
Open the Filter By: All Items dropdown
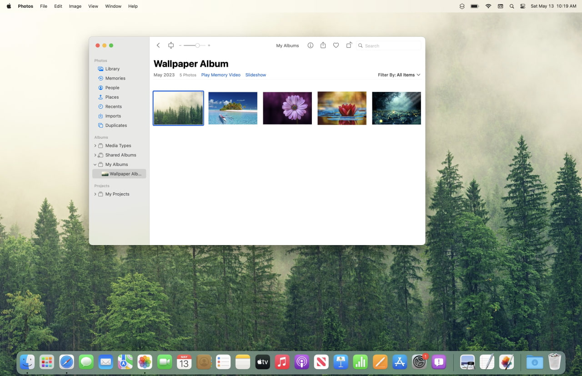(399, 75)
